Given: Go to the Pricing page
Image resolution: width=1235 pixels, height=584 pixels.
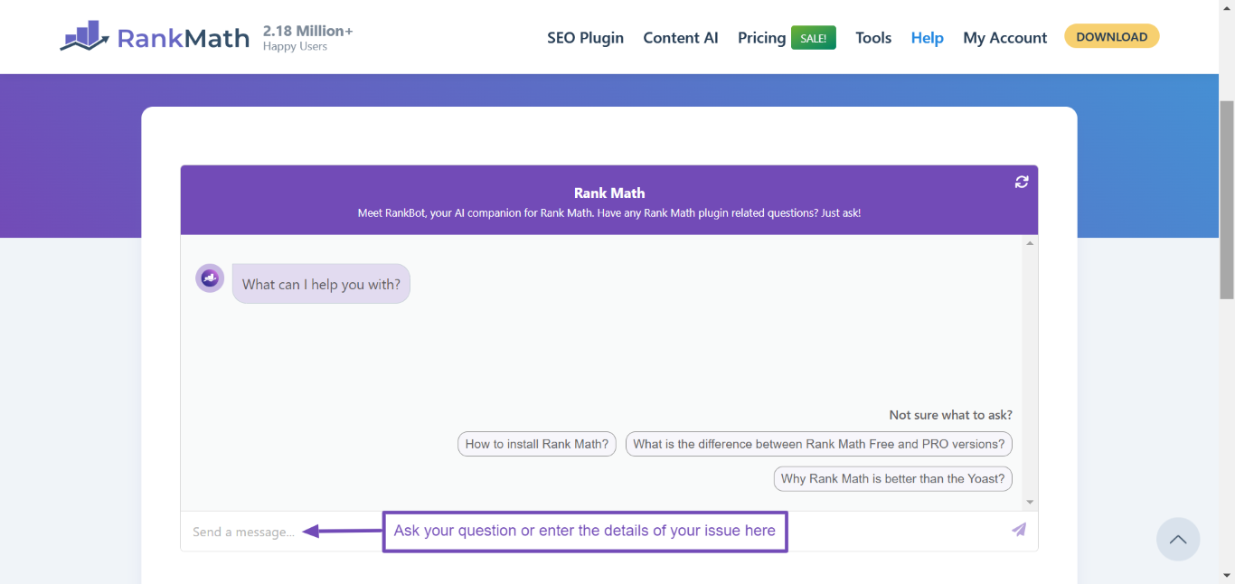Looking at the screenshot, I should (x=761, y=38).
